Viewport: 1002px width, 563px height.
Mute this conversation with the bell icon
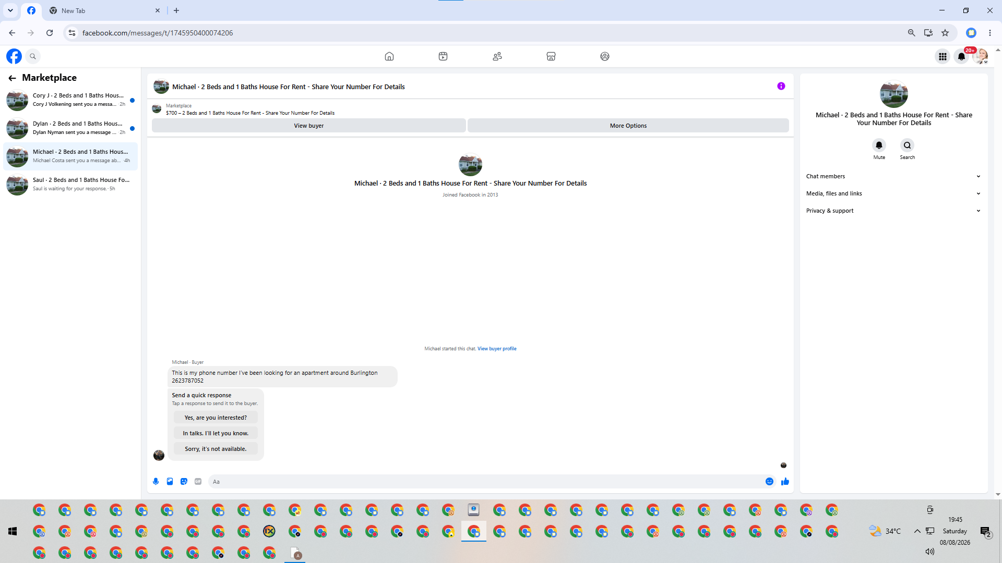coord(879,145)
